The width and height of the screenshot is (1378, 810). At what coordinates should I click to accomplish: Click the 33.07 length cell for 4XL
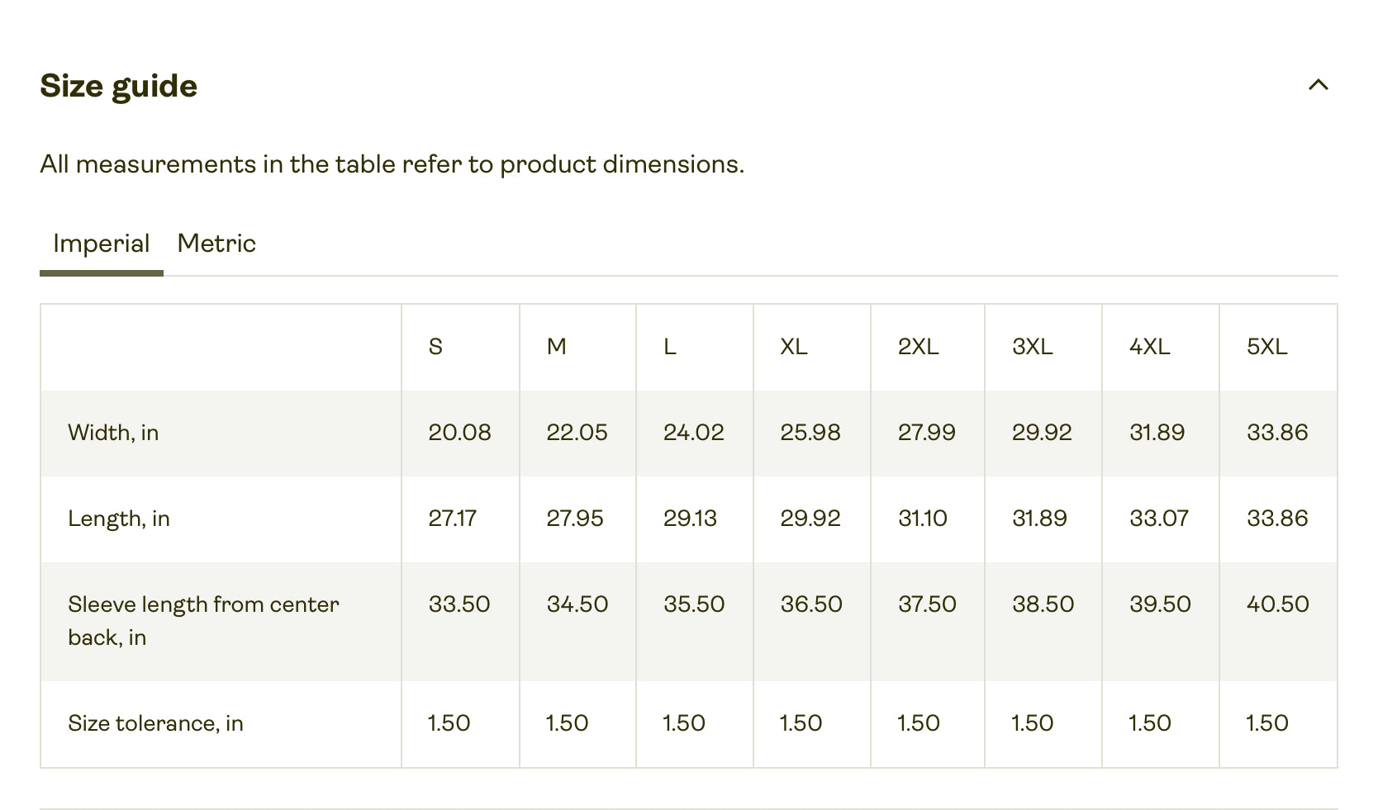pyautogui.click(x=1159, y=519)
